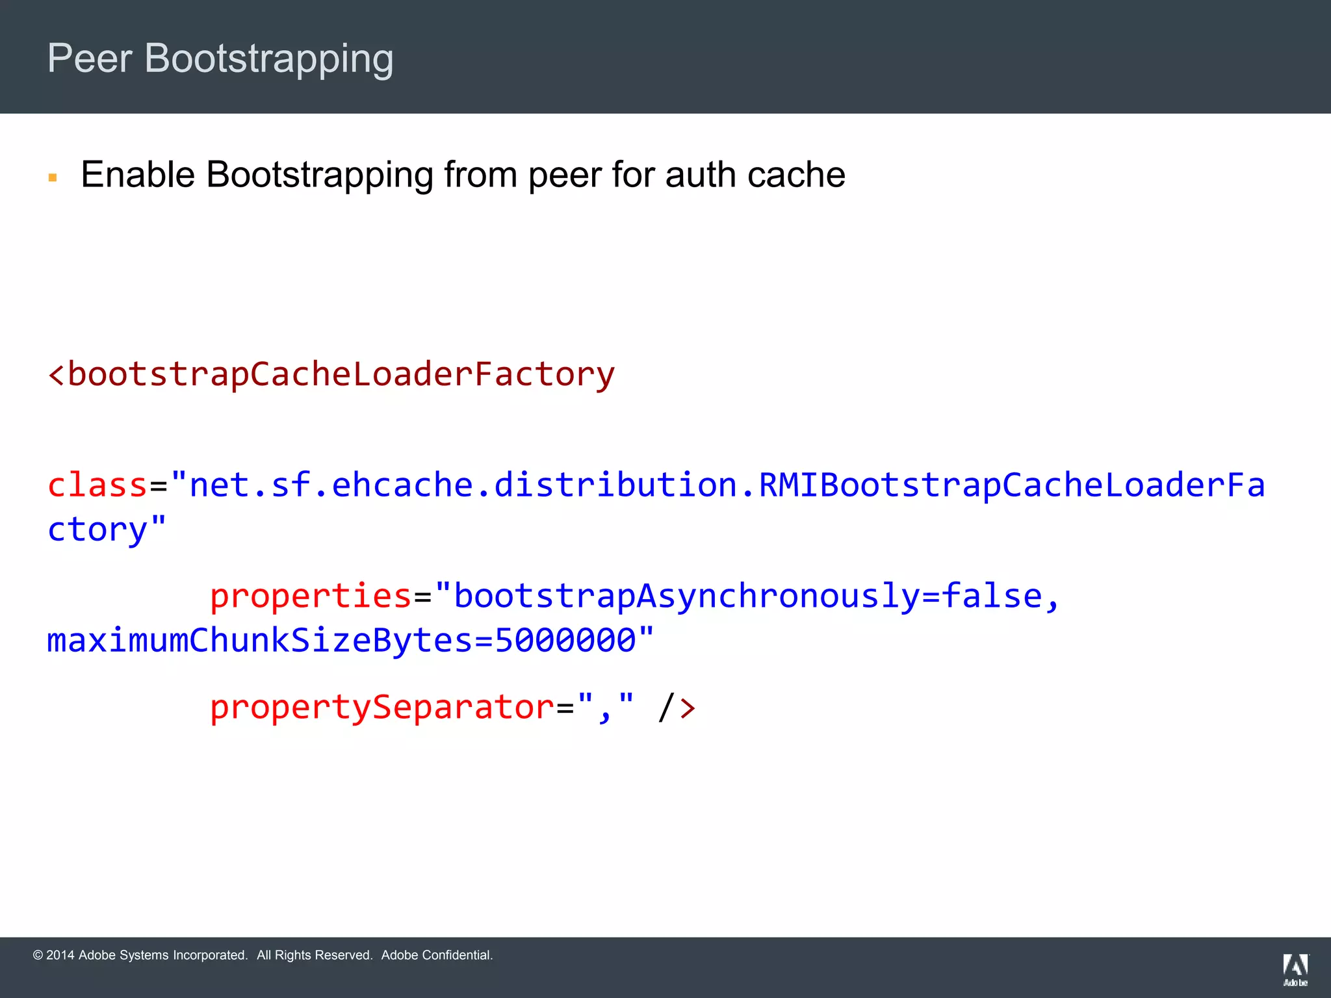The width and height of the screenshot is (1331, 998).
Task: Click the orange bullet before Enable Bootstrapping
Action: [53, 177]
